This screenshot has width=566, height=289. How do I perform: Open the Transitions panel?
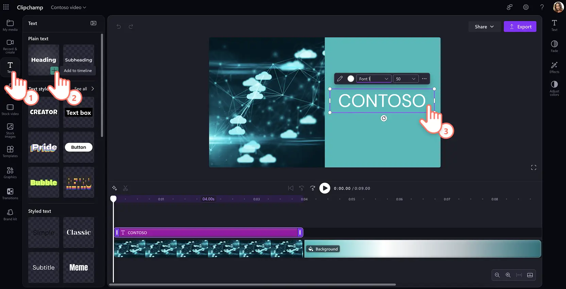click(10, 194)
